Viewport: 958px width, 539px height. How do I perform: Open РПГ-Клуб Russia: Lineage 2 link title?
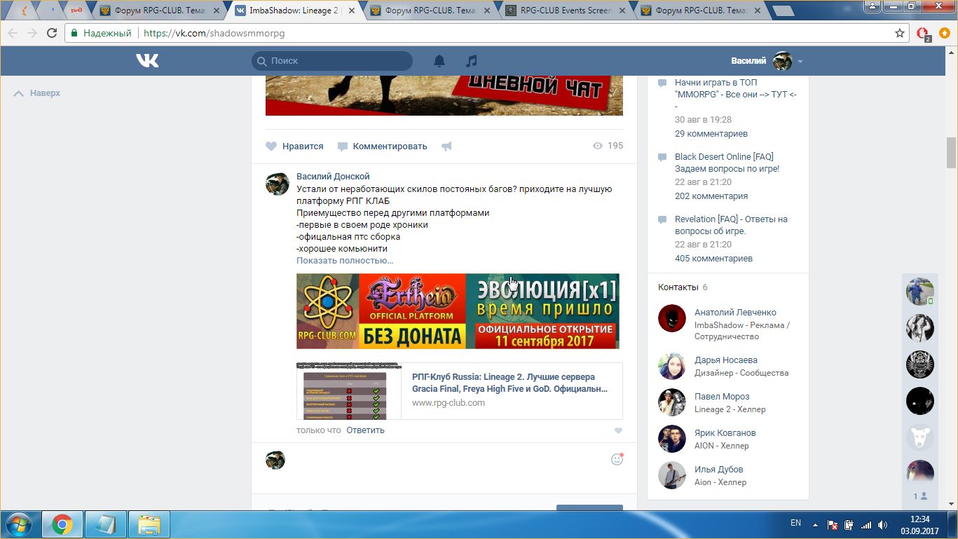pyautogui.click(x=509, y=383)
